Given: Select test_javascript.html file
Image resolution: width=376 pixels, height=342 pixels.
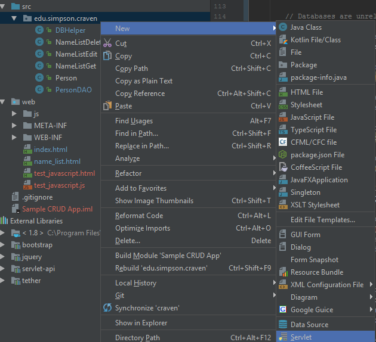Looking at the screenshot, I should point(64,173).
